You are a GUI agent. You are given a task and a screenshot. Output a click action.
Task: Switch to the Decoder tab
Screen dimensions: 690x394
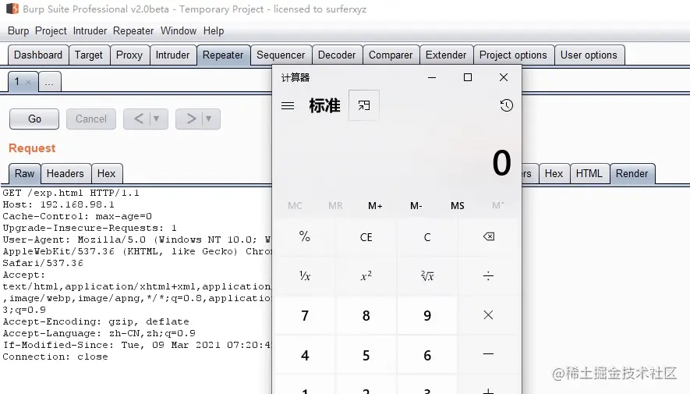pos(337,55)
